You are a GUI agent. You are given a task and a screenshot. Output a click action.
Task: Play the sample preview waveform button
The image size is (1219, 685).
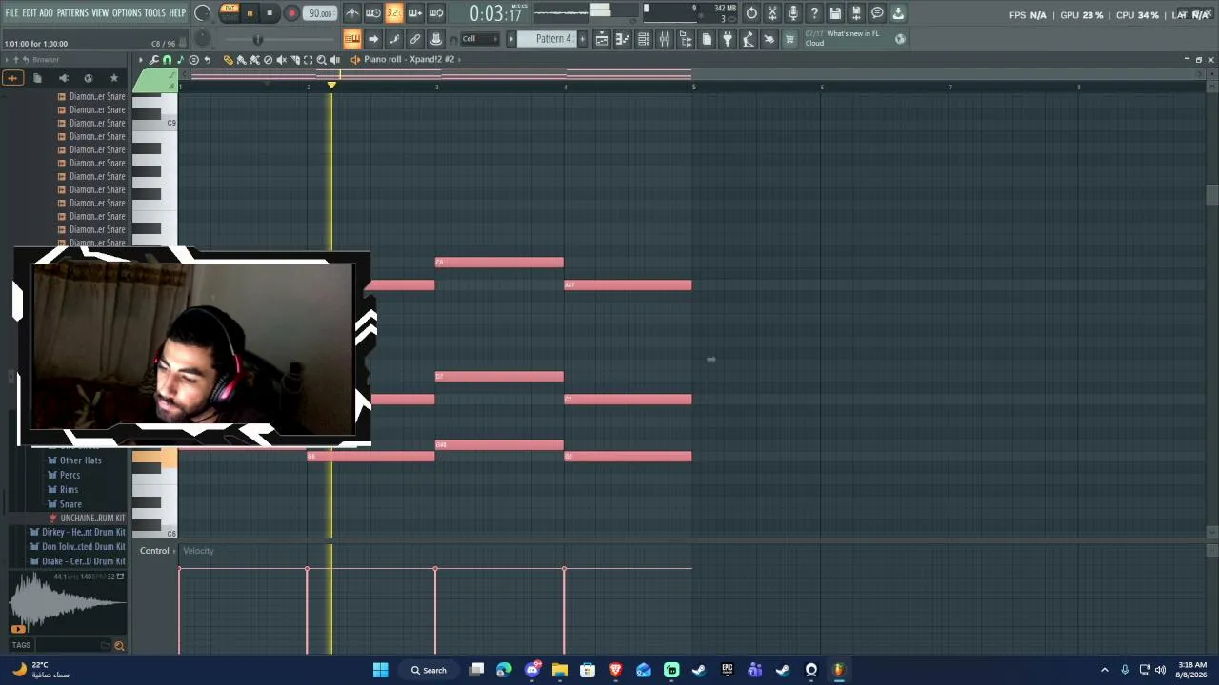pyautogui.click(x=18, y=629)
